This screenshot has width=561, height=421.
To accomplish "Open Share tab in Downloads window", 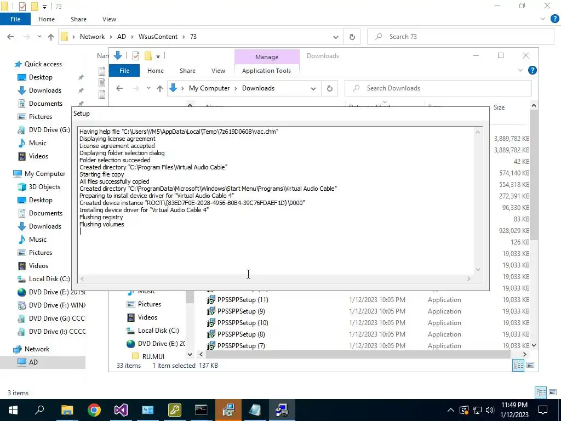I will point(187,71).
